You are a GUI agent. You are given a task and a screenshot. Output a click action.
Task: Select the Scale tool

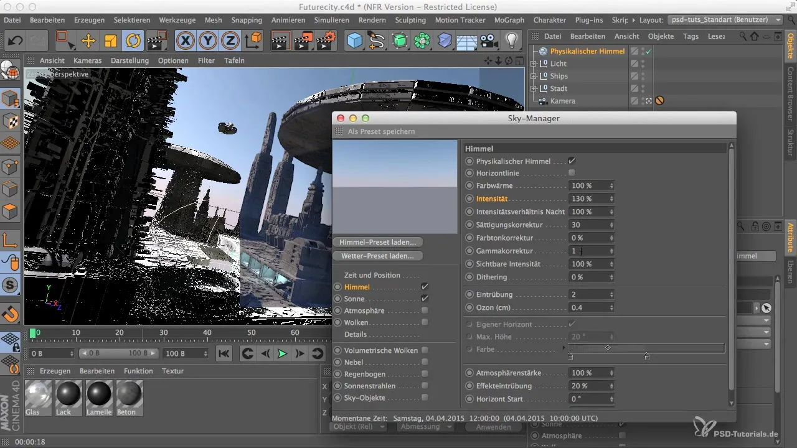coord(110,41)
